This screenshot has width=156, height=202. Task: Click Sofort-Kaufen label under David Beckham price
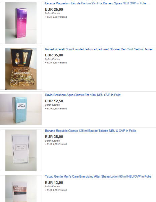pos(52,105)
